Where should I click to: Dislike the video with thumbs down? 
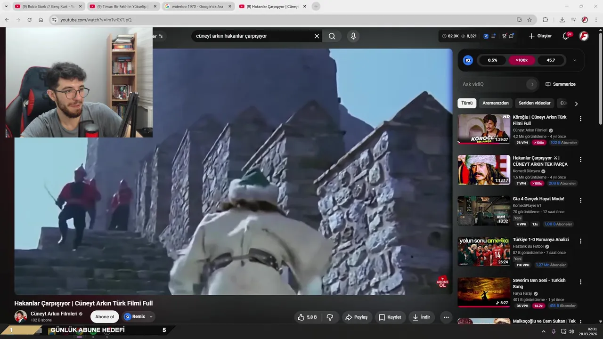[330, 317]
